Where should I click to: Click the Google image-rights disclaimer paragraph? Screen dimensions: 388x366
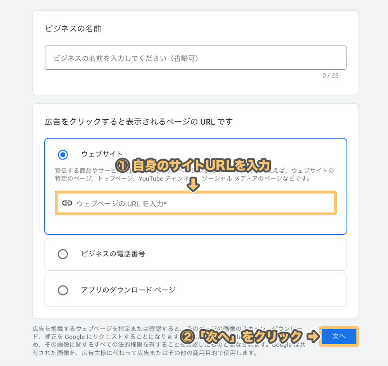(x=169, y=341)
